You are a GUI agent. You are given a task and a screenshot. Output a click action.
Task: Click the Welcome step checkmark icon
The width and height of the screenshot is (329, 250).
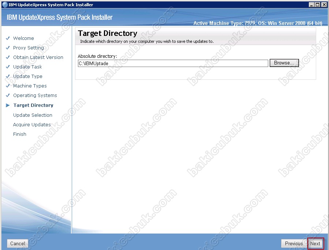[x=8, y=38]
